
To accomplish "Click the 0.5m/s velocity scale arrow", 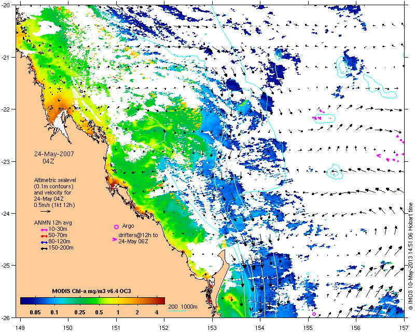I will [46, 211].
